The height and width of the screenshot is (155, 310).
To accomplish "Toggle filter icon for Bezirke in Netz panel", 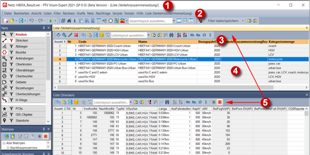I will pos(12,53).
